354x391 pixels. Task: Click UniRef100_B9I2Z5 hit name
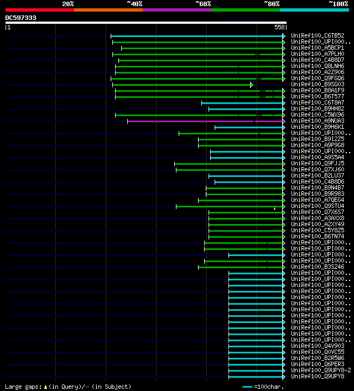click(317, 139)
